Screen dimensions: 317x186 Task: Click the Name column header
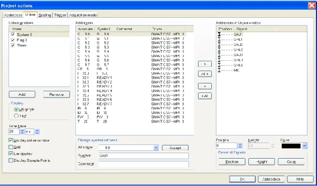click(x=39, y=29)
